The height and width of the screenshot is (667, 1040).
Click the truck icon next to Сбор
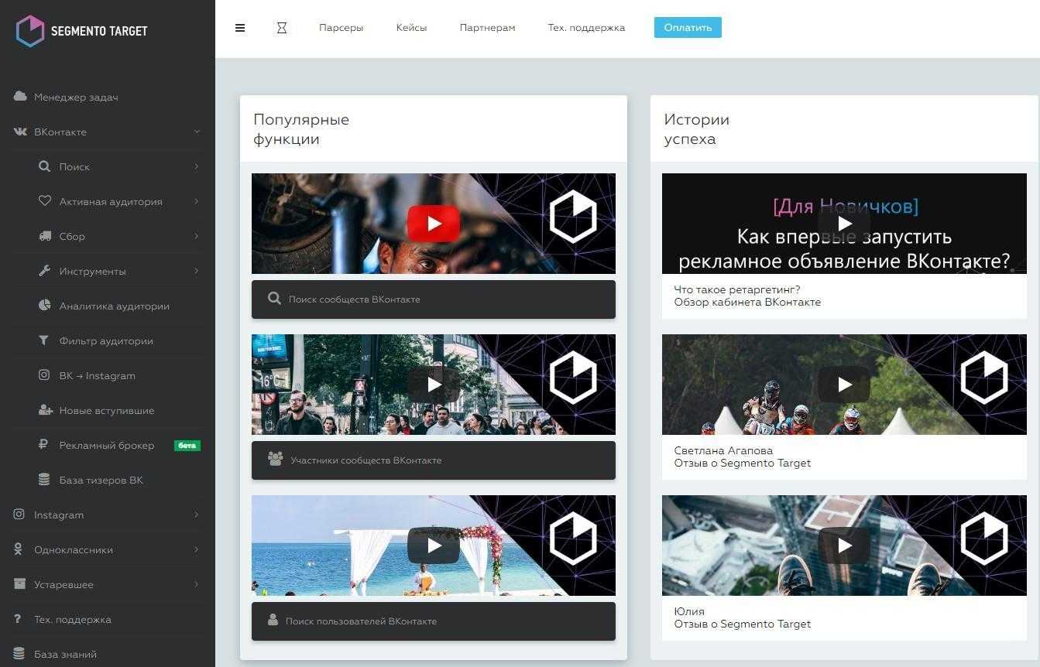44,236
